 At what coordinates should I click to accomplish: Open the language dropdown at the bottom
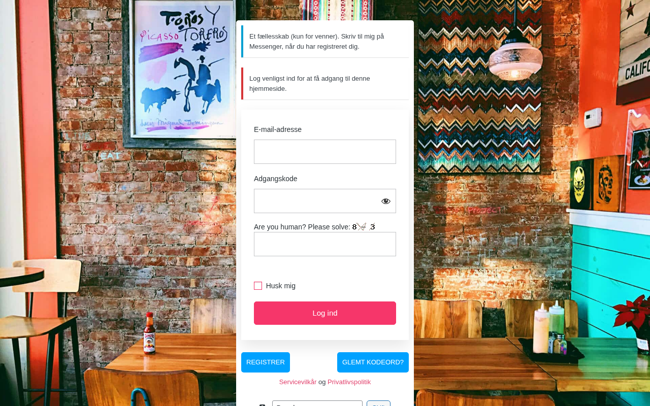pos(317,403)
